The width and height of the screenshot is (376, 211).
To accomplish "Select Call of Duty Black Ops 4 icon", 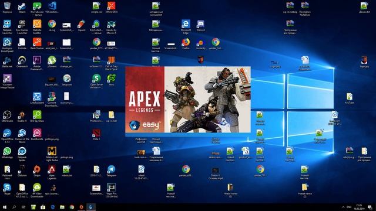I will 111,63.
